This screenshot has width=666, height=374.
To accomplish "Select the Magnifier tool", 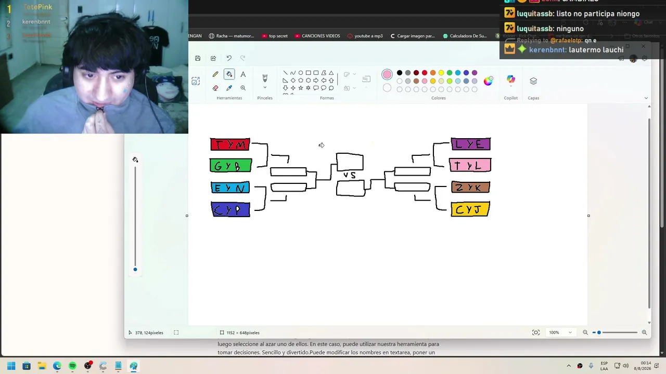I will tap(243, 88).
